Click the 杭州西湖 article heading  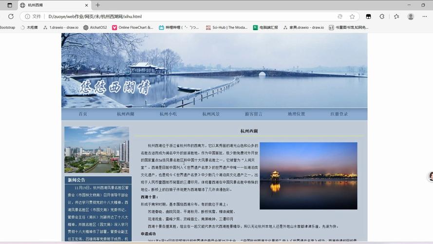coord(249,131)
